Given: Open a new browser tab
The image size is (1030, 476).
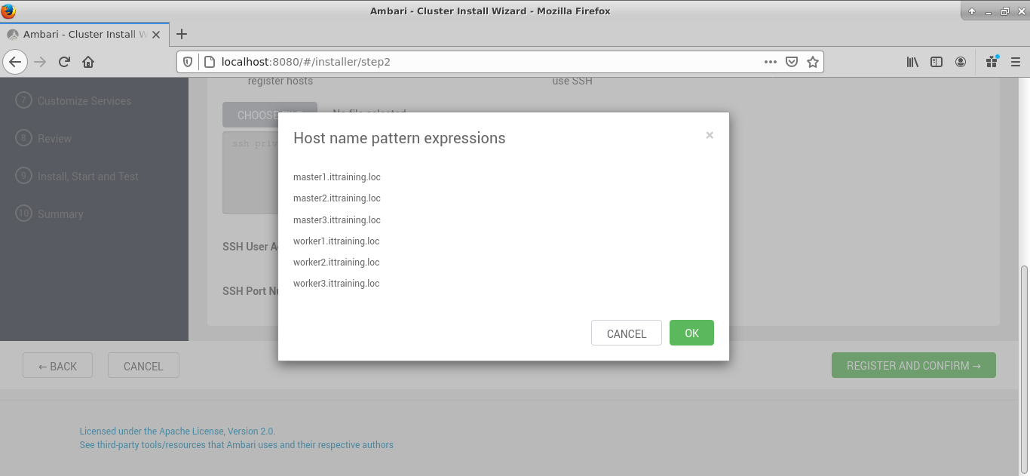Looking at the screenshot, I should click(182, 34).
